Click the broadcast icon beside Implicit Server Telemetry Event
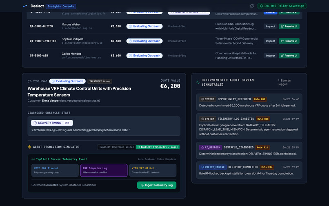329x206 pixels. point(33,159)
